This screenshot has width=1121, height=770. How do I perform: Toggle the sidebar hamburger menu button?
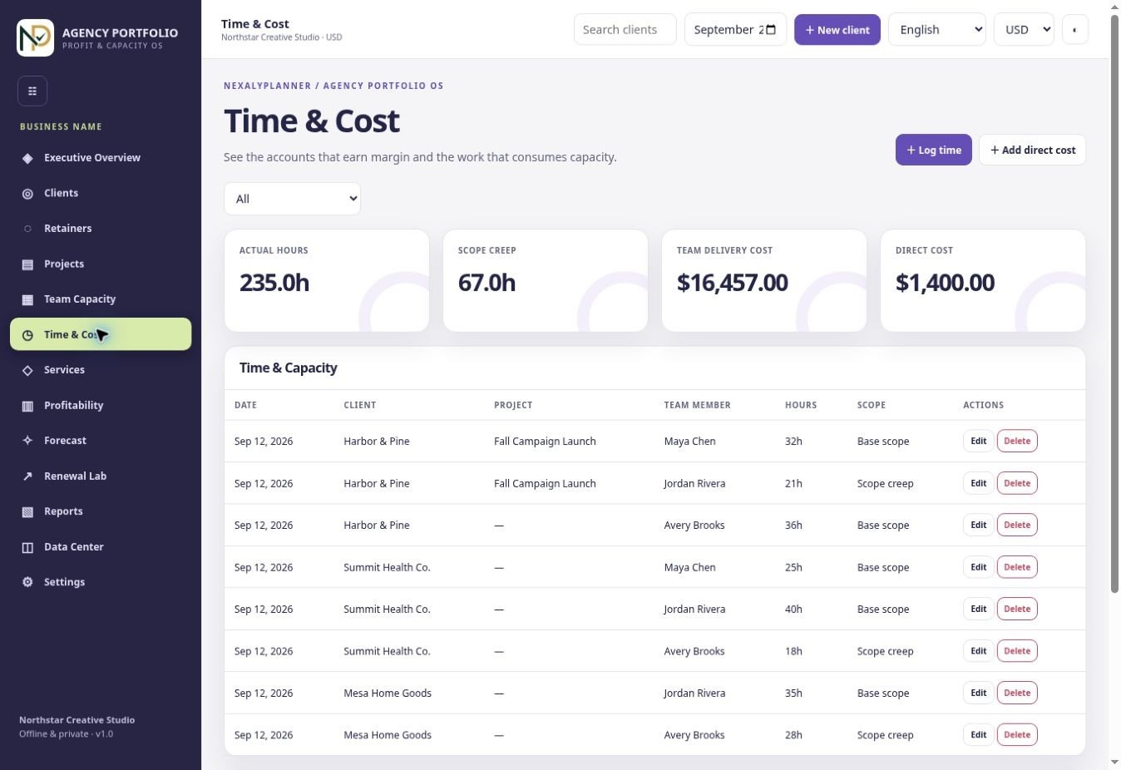coord(32,91)
